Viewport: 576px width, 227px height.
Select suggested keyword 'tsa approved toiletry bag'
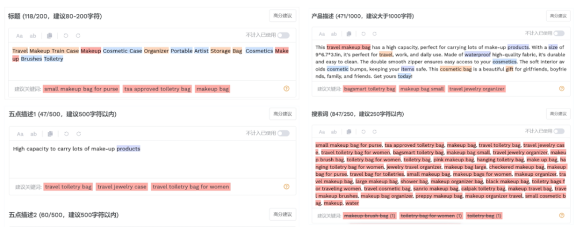tap(158, 89)
